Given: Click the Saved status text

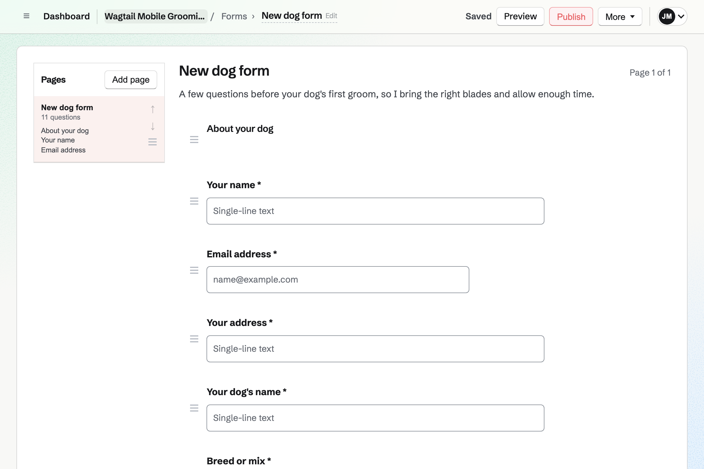Looking at the screenshot, I should click(x=478, y=16).
